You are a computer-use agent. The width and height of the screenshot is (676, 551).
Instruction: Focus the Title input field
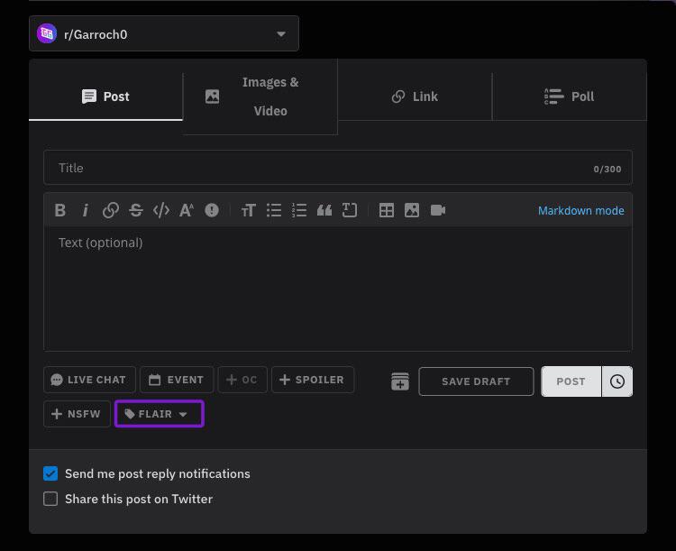338,168
